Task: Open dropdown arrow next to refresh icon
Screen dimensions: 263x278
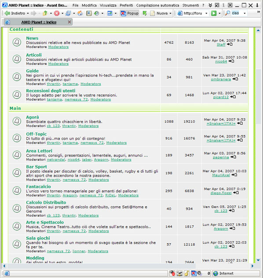Action: pos(74,13)
